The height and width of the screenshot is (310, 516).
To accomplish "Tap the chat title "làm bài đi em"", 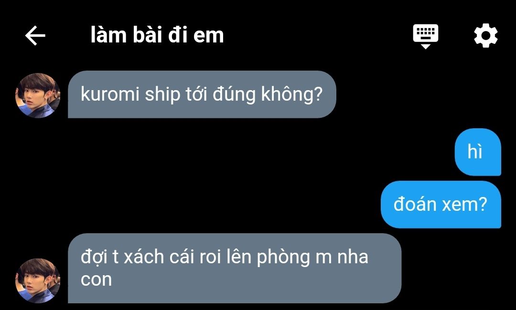I will (x=157, y=35).
